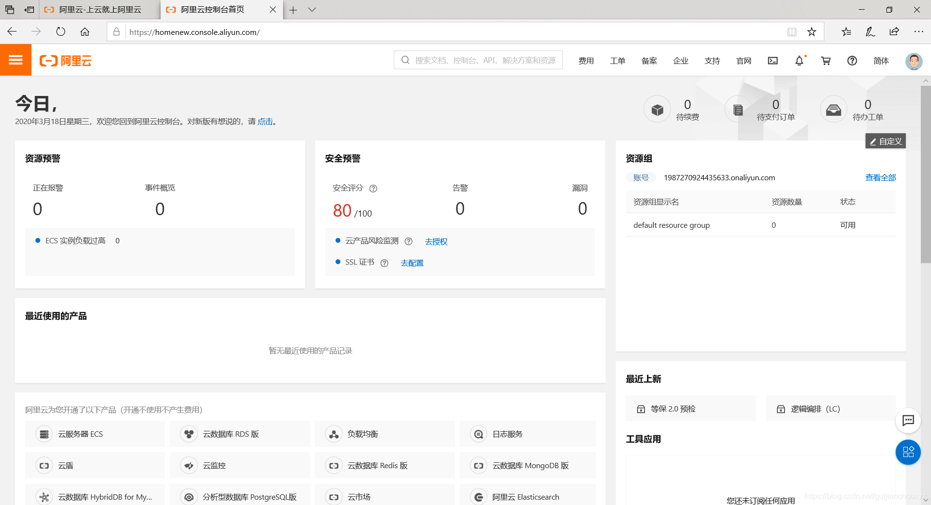The image size is (931, 505).
Task: Click the 账号 tag label
Action: click(x=641, y=178)
